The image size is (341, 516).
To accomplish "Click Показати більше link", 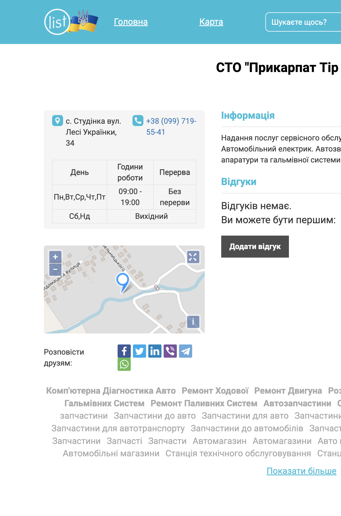I will 302,471.
